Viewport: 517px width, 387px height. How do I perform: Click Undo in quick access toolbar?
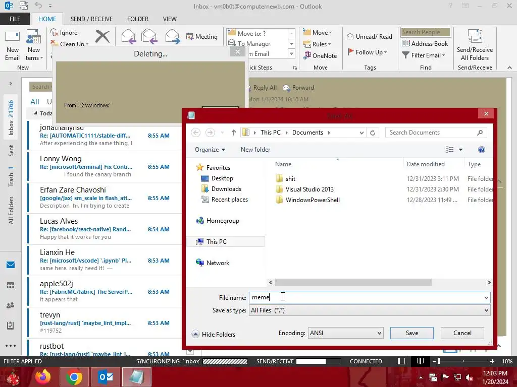(38, 5)
